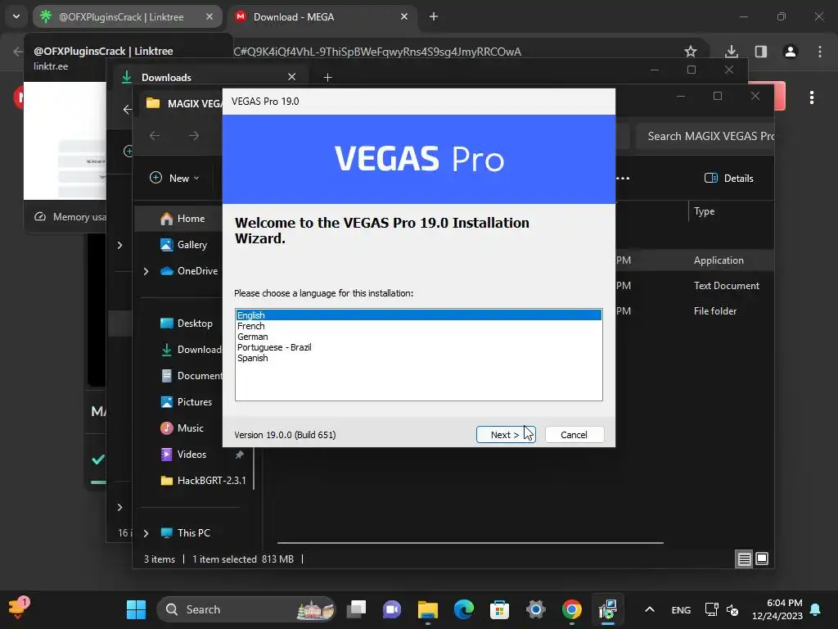Open Chrome downloads icon
The width and height of the screenshot is (838, 629).
[731, 52]
